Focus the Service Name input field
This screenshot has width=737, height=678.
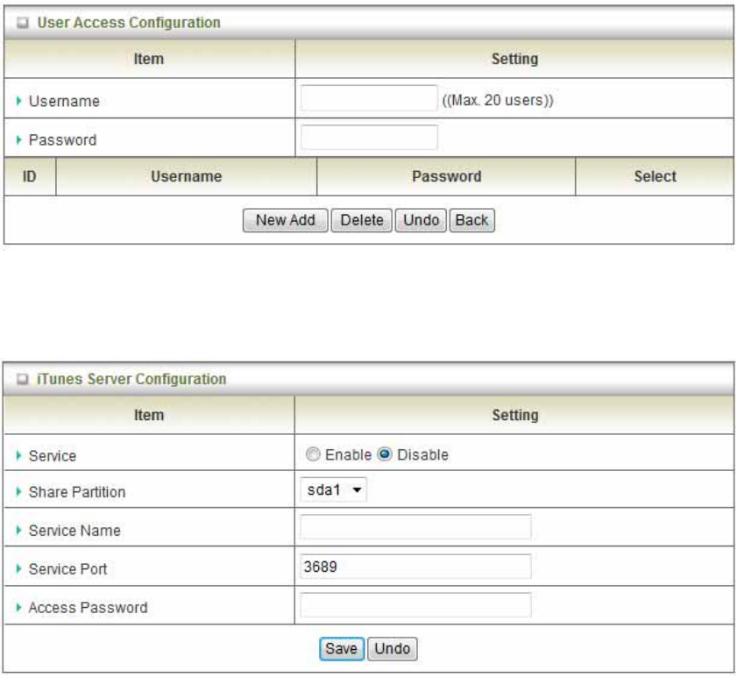point(415,527)
